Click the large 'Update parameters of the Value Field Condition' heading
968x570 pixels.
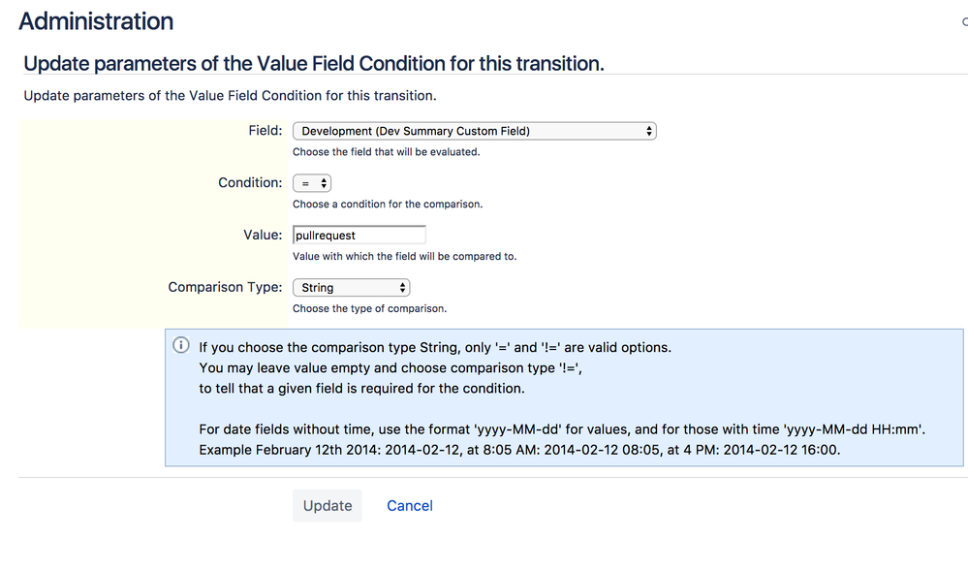coord(314,64)
